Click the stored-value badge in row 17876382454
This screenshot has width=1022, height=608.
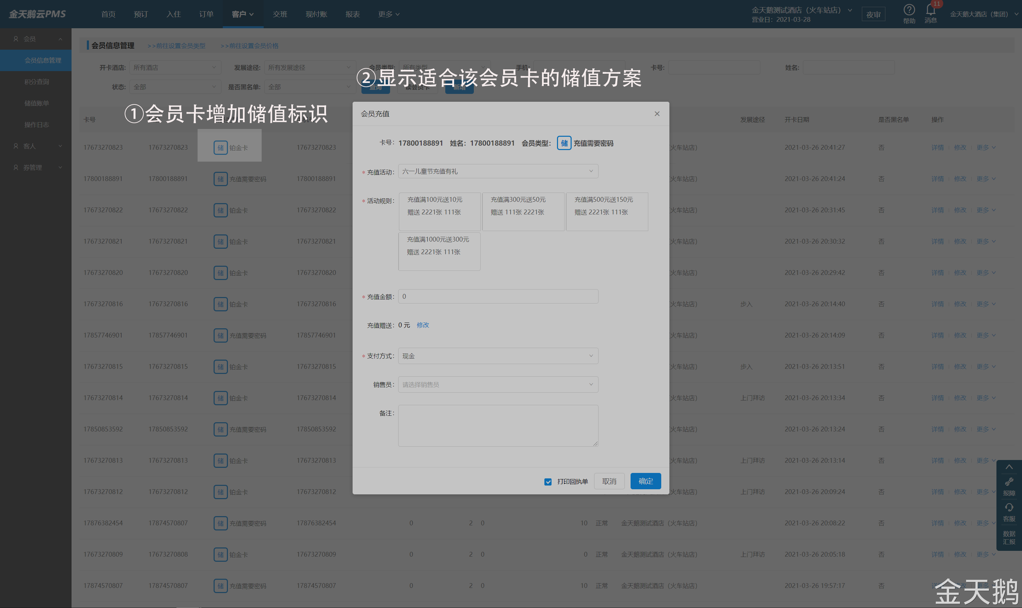click(220, 523)
